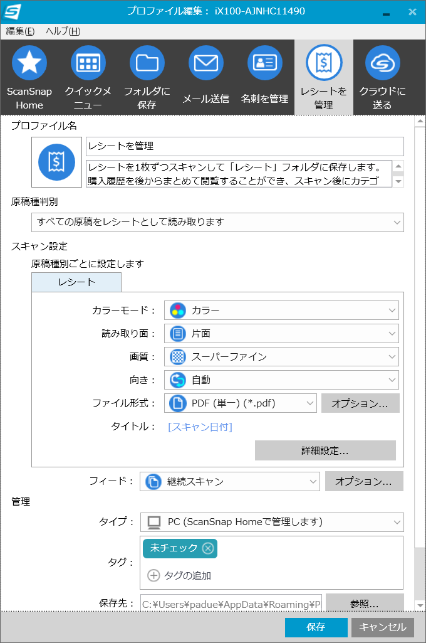Click the 参照 browse button

tap(365, 603)
